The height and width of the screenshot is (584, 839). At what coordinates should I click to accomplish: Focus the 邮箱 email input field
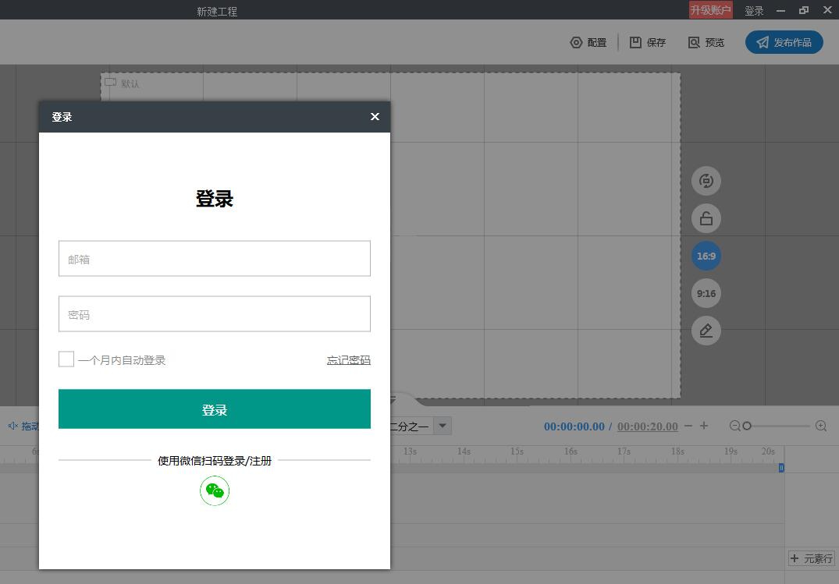pos(215,259)
